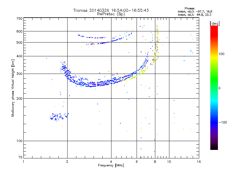The height and width of the screenshot is (176, 234).
Task: Click the y-axis tick label 75
Action: 20,157
